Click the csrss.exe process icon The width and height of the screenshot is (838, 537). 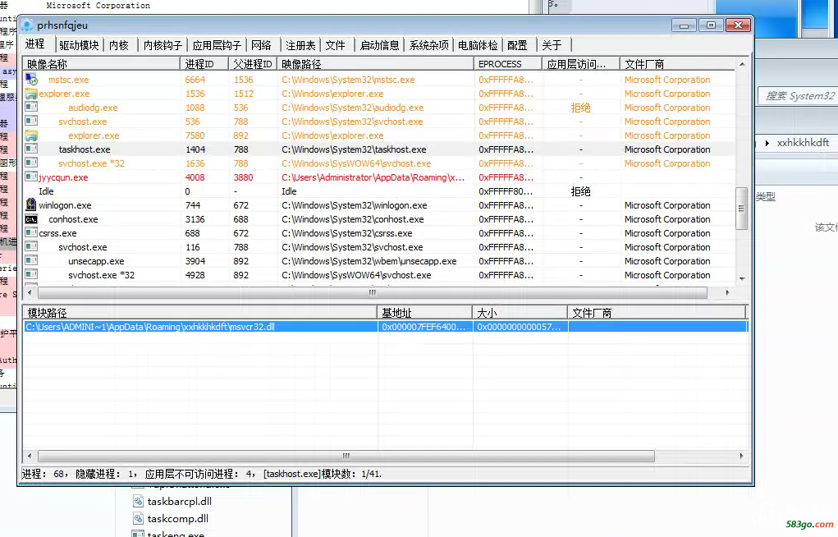pos(31,232)
